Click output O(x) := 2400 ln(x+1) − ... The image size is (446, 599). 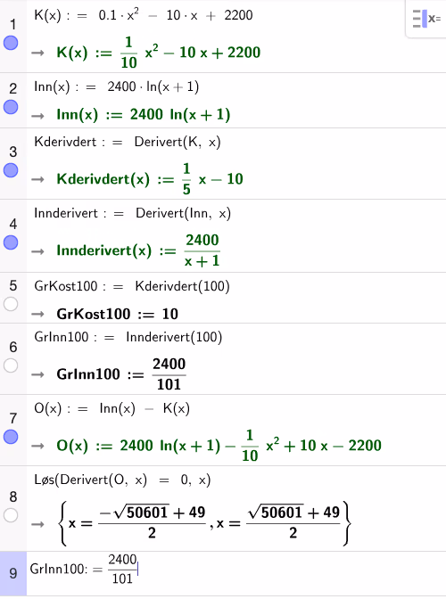[x=219, y=446]
